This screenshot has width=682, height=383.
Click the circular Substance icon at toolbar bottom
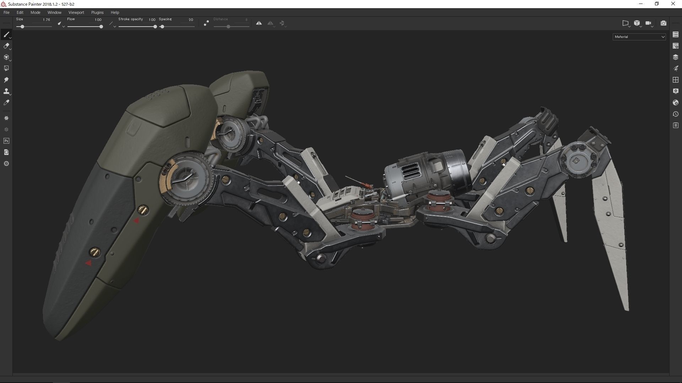click(6, 163)
